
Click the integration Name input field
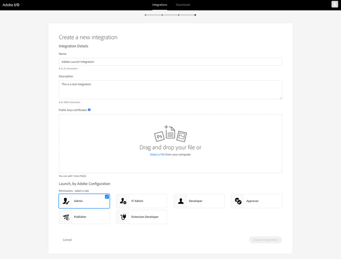170,62
